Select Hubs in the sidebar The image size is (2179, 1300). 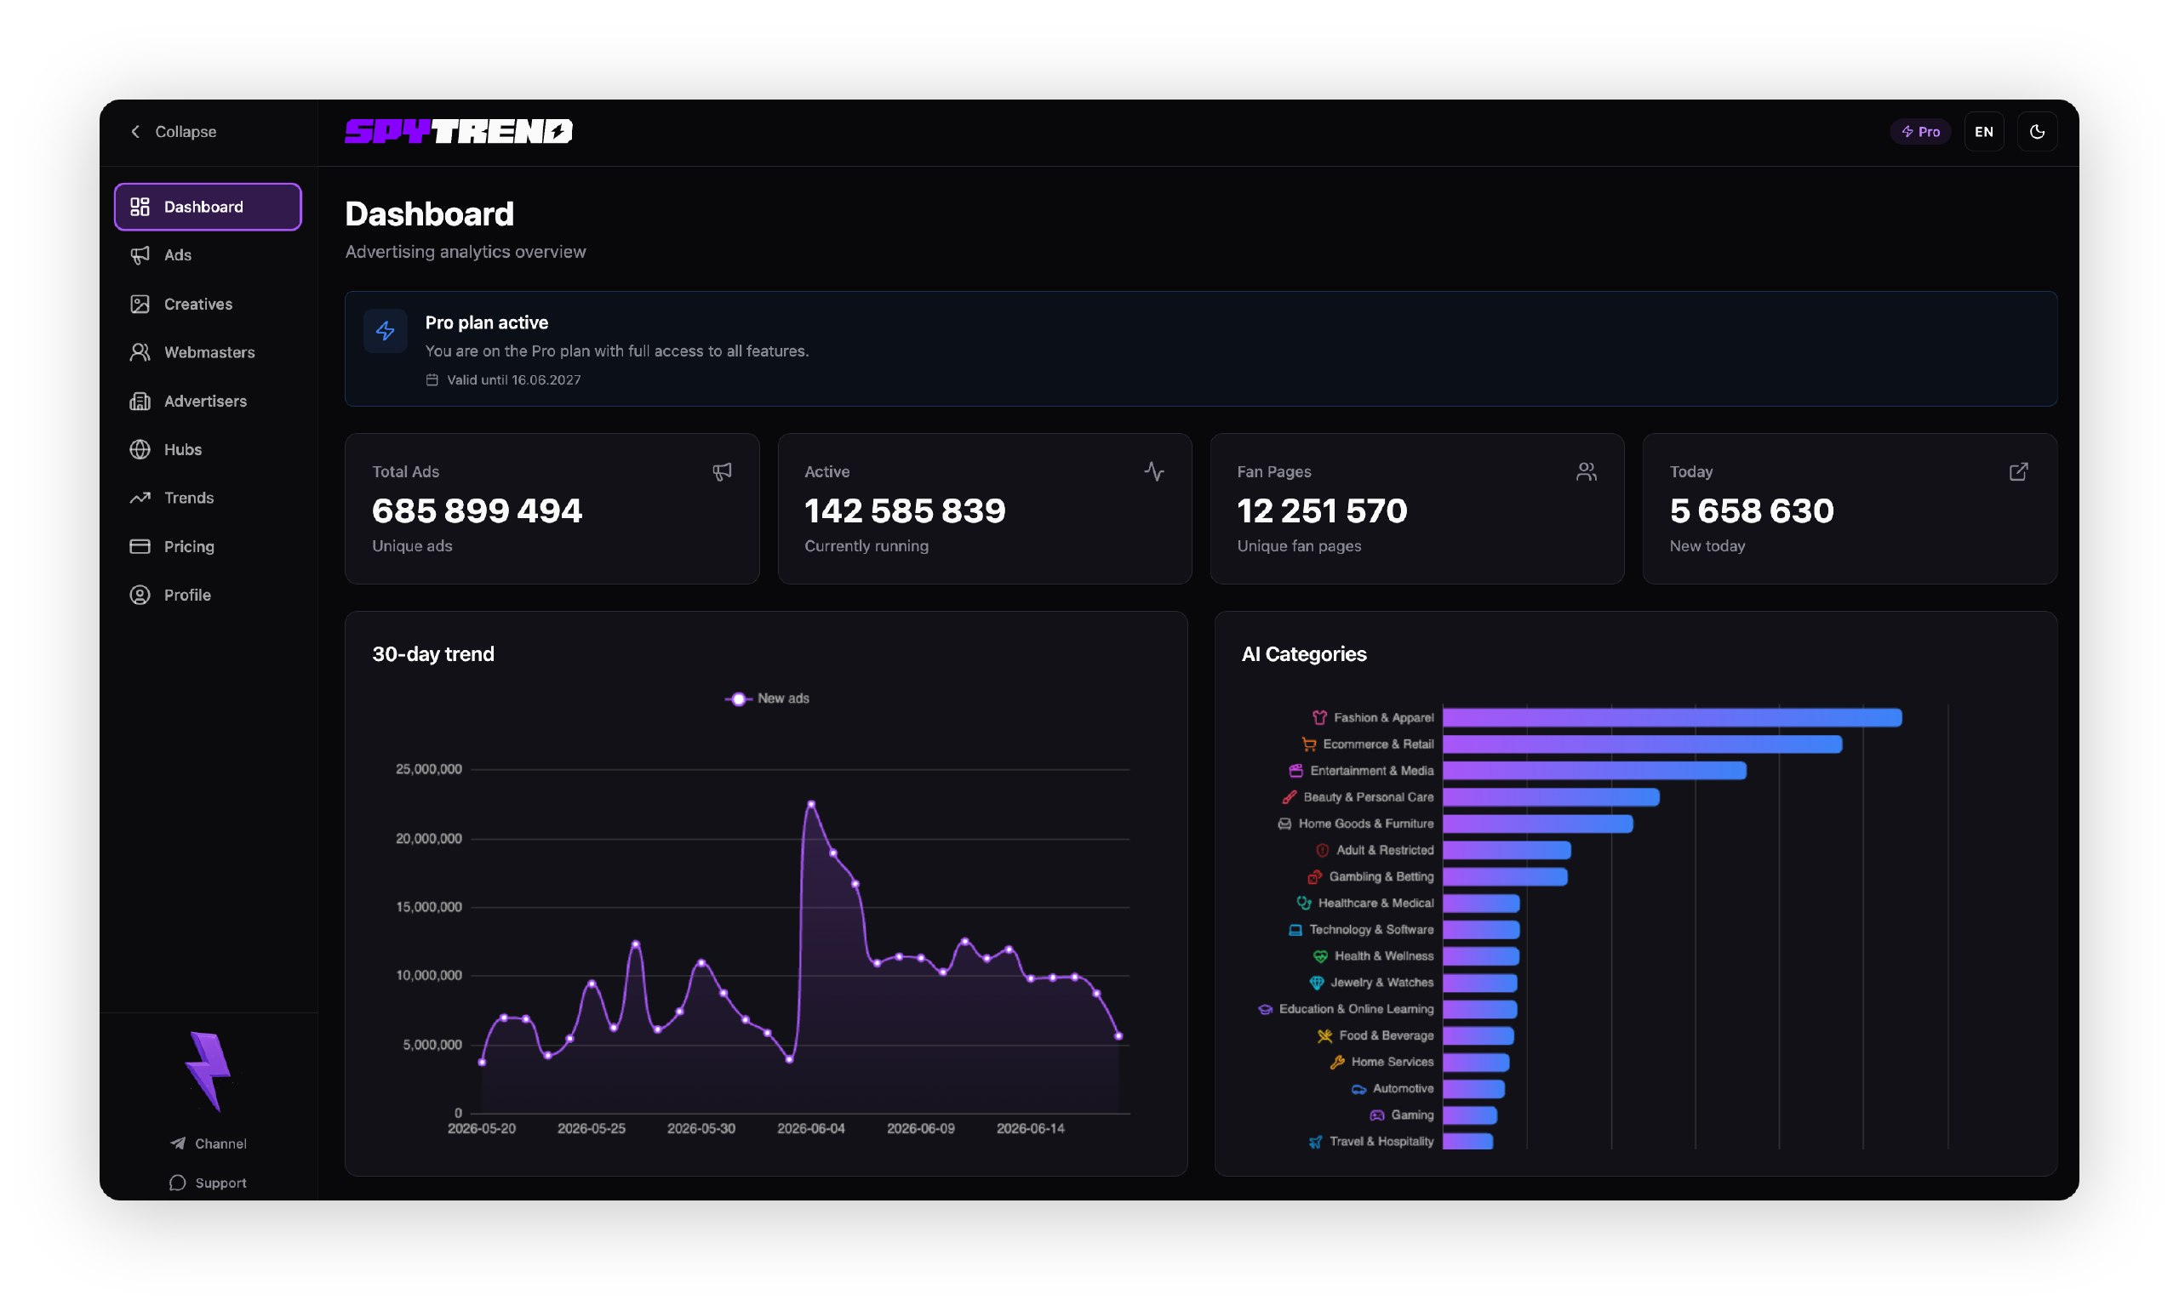tap(208, 449)
